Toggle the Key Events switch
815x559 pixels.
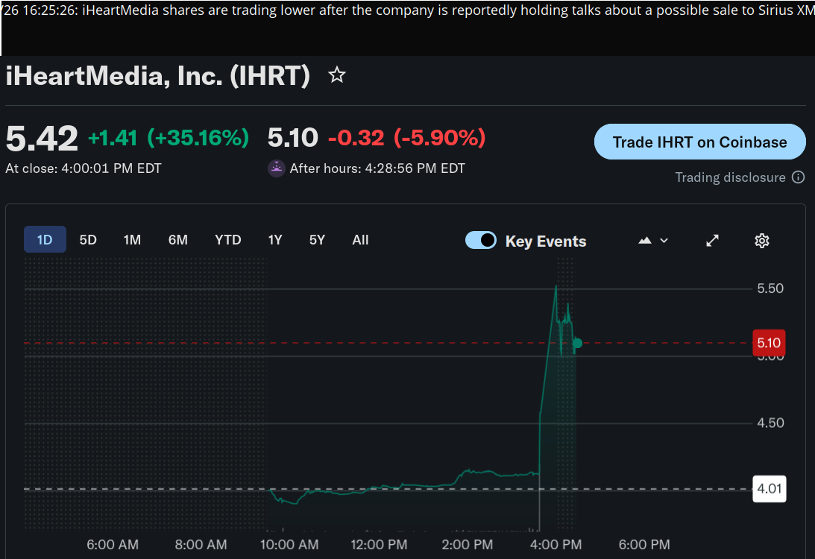coord(481,240)
